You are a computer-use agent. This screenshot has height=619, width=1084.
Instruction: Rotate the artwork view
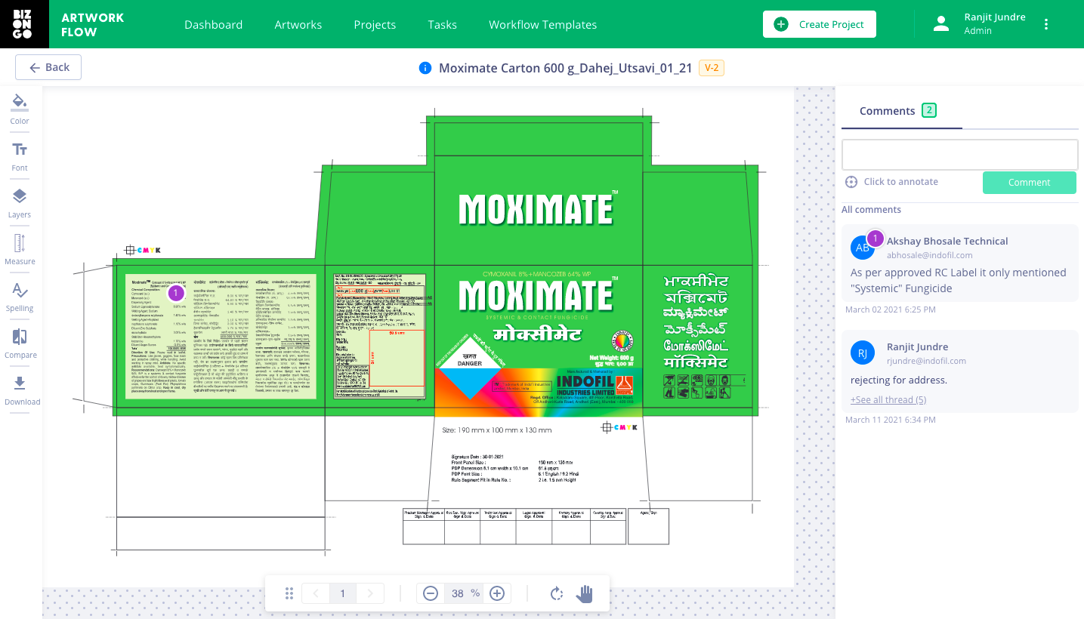pyautogui.click(x=557, y=593)
